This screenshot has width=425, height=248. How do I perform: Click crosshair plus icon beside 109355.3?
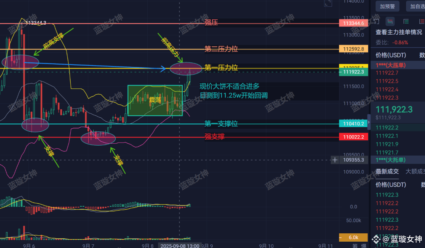[335, 160]
